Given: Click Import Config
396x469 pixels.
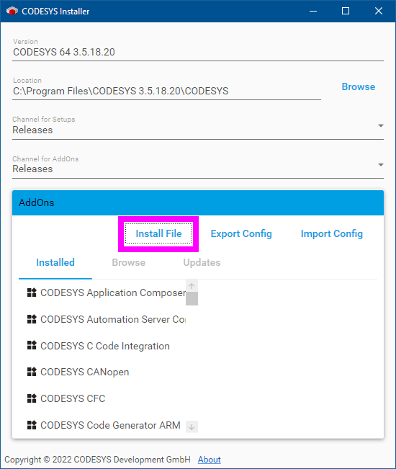Looking at the screenshot, I should pyautogui.click(x=332, y=233).
